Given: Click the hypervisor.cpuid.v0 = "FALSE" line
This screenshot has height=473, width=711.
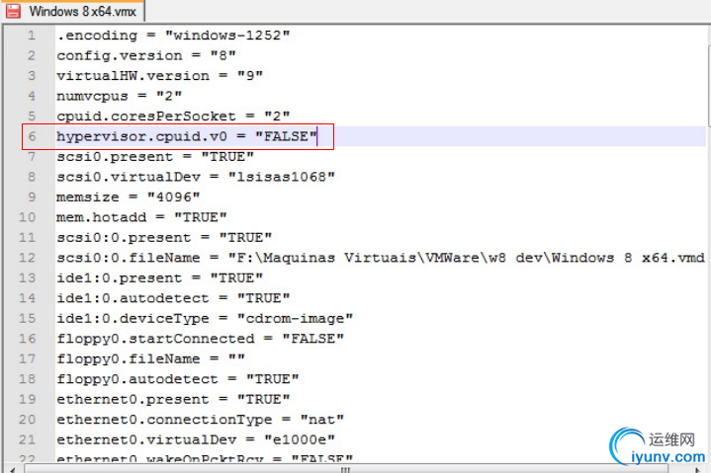Looking at the screenshot, I should (186, 136).
